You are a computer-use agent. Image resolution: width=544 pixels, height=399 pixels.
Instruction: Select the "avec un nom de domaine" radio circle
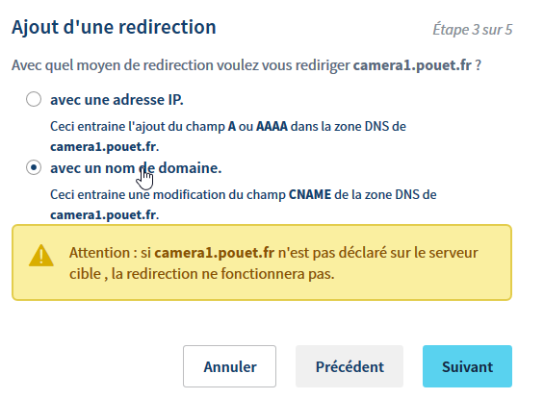coord(34,167)
